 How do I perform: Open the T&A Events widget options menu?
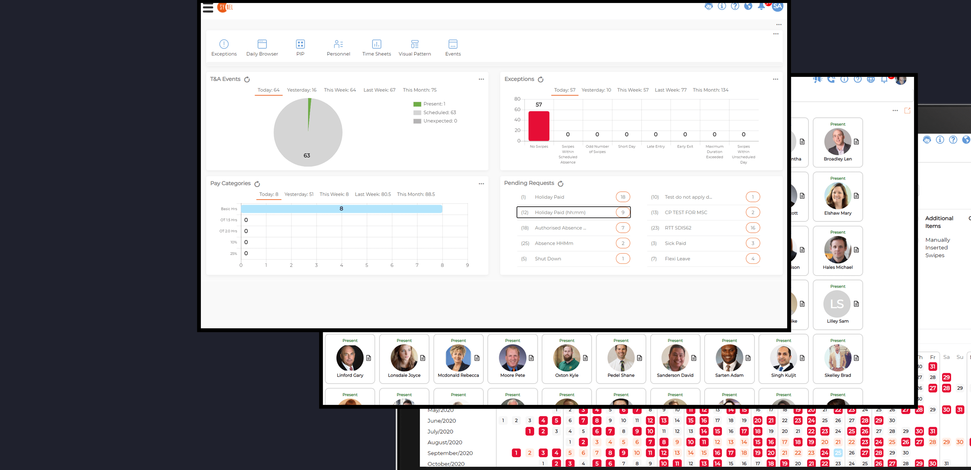(481, 79)
